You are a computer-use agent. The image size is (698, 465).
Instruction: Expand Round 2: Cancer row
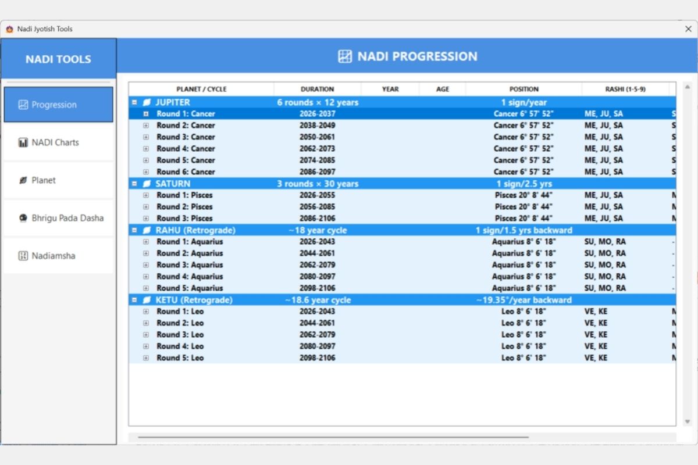tap(146, 126)
